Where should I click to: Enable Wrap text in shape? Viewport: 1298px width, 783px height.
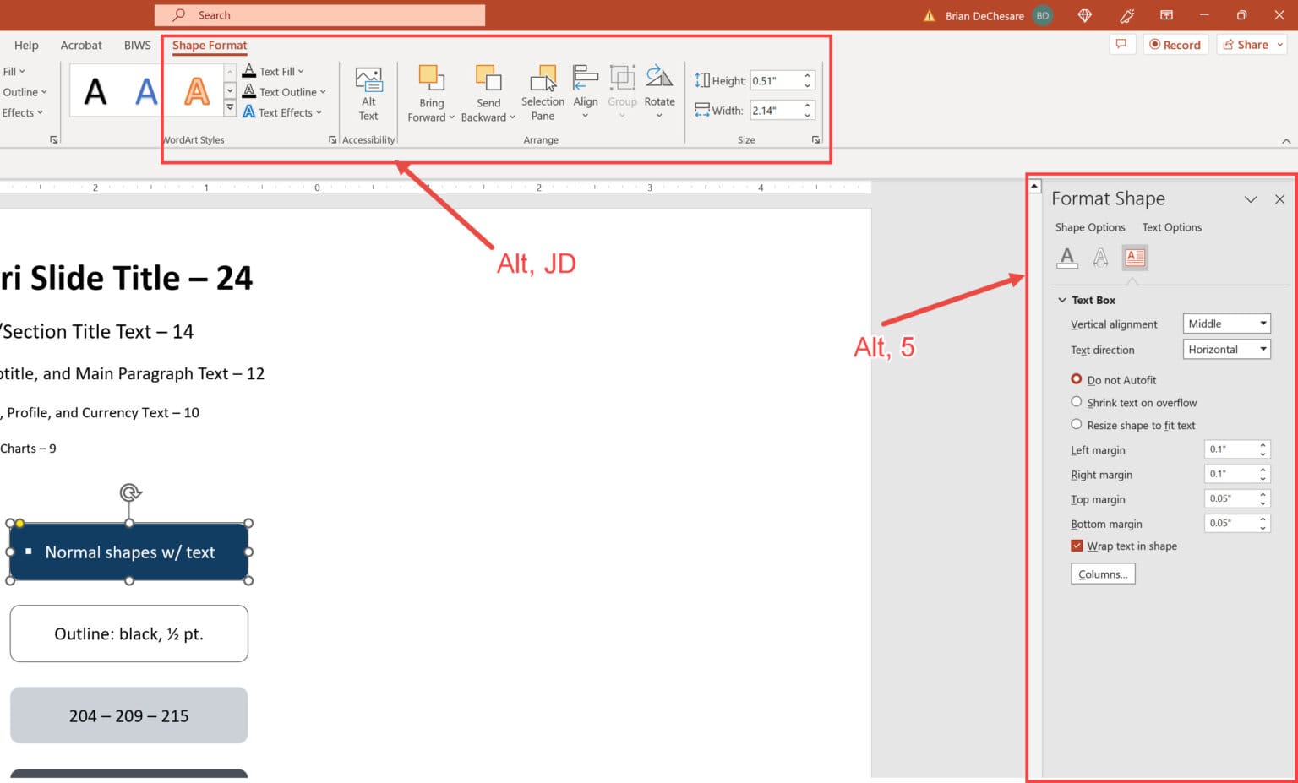click(x=1077, y=546)
